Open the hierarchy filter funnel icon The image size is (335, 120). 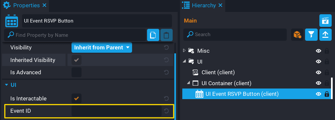click(311, 34)
